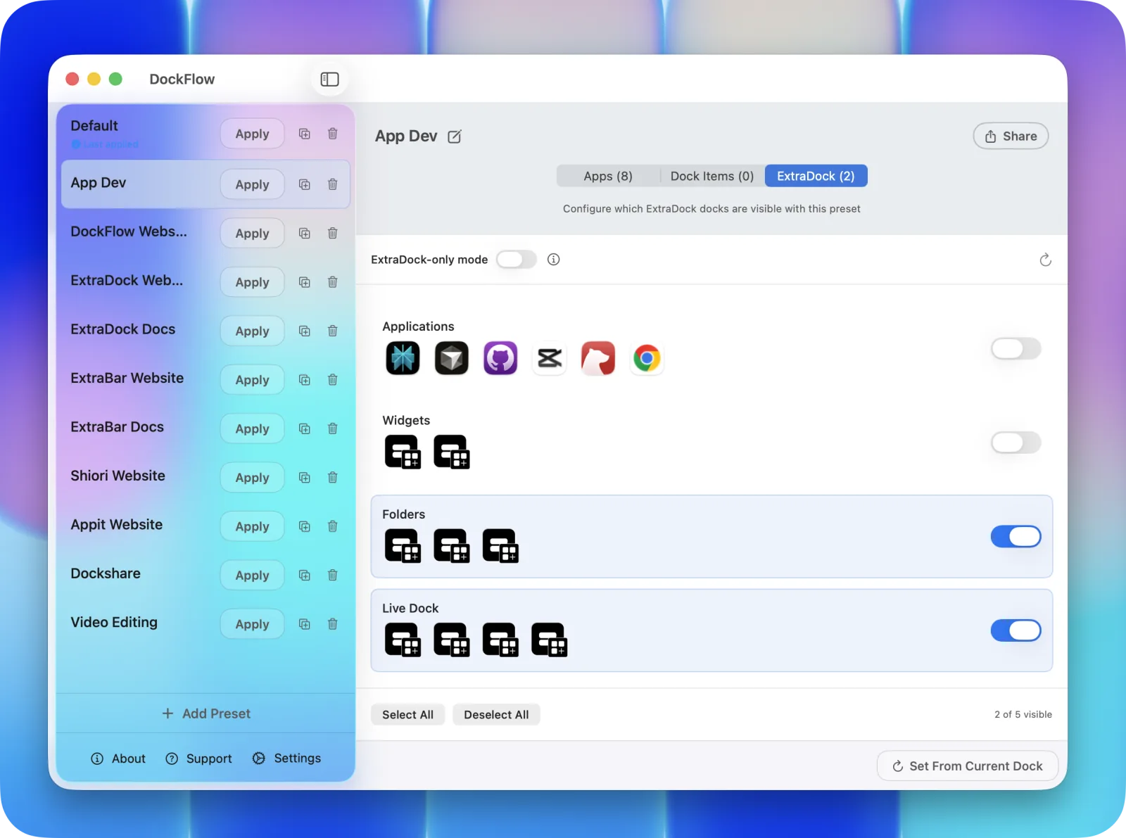Click the Google Chrome app icon
Screen dimensions: 1126x838
click(647, 358)
